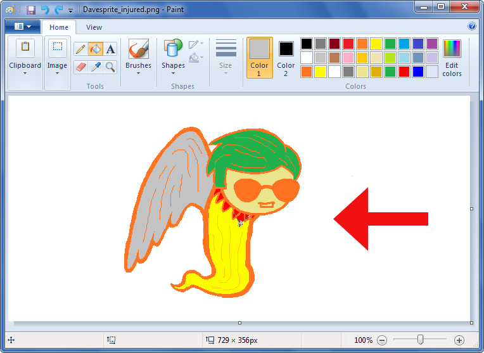Select the Eraser tool

pyautogui.click(x=80, y=67)
